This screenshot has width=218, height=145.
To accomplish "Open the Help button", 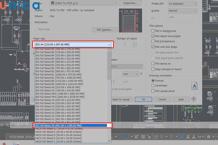I will 181,99.
